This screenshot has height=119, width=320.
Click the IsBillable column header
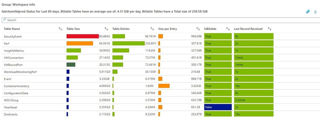coord(210,29)
